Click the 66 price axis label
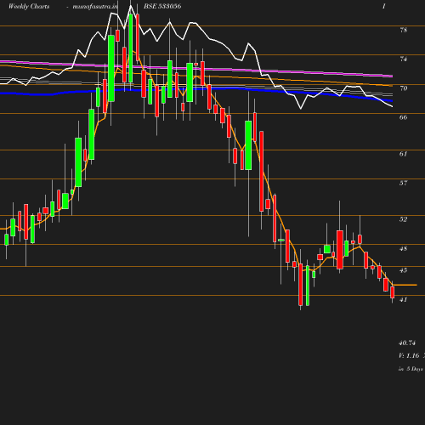This screenshot has height=425, width=425. point(404,117)
